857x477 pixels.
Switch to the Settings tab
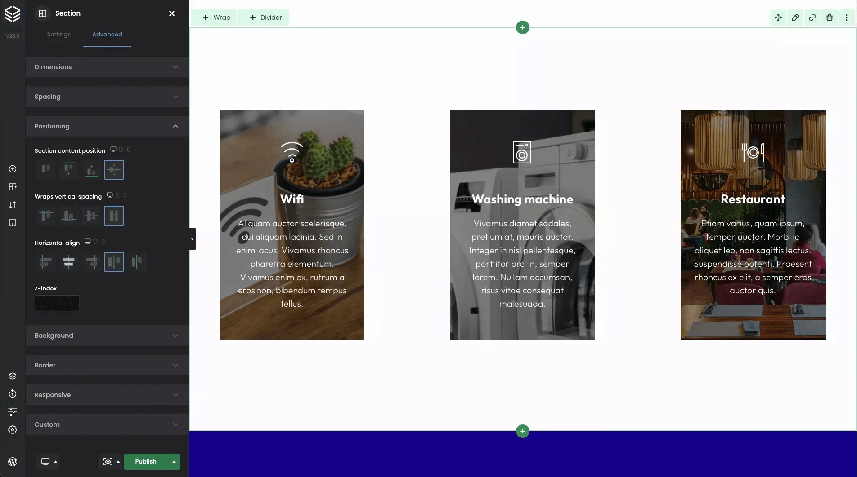pyautogui.click(x=58, y=35)
